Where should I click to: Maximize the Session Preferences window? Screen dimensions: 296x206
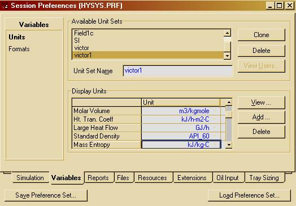(280, 6)
